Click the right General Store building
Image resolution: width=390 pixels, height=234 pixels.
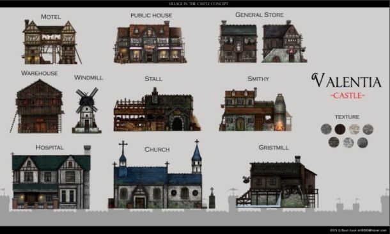285,42
